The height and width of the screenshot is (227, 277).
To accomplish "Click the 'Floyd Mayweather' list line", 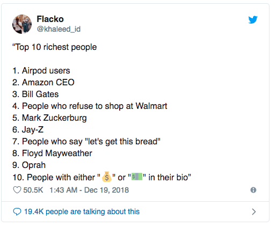I will 52,153.
